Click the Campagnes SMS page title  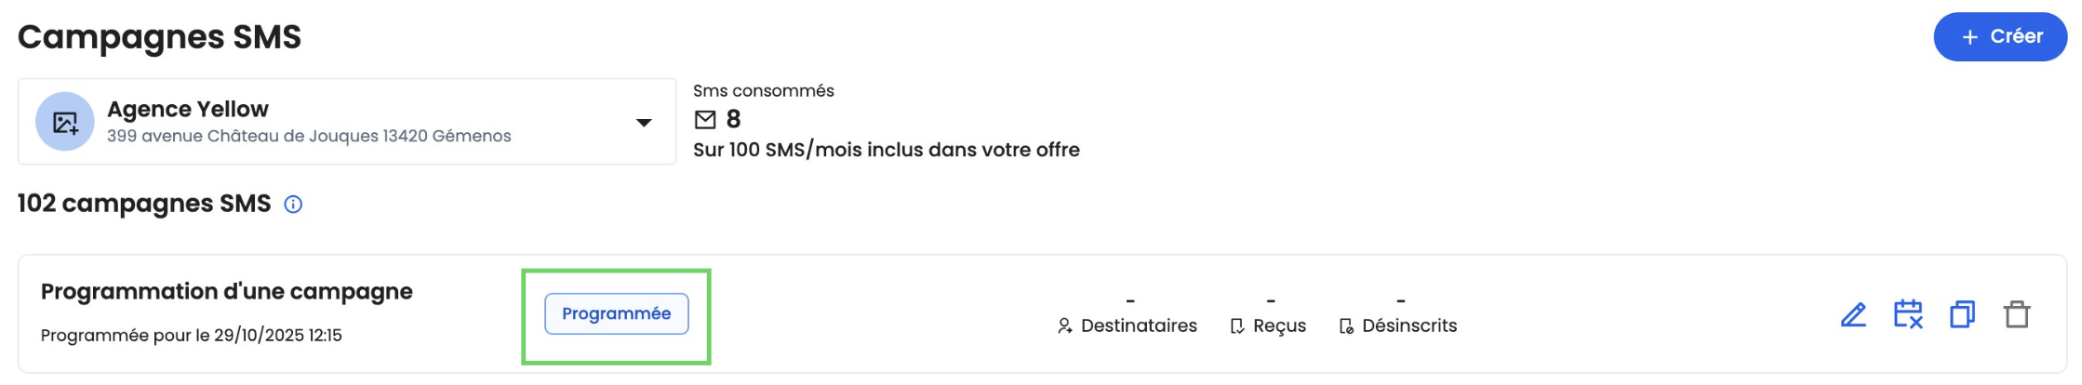pos(159,37)
